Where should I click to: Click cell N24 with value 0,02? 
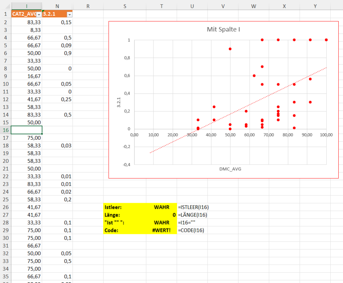57,192
